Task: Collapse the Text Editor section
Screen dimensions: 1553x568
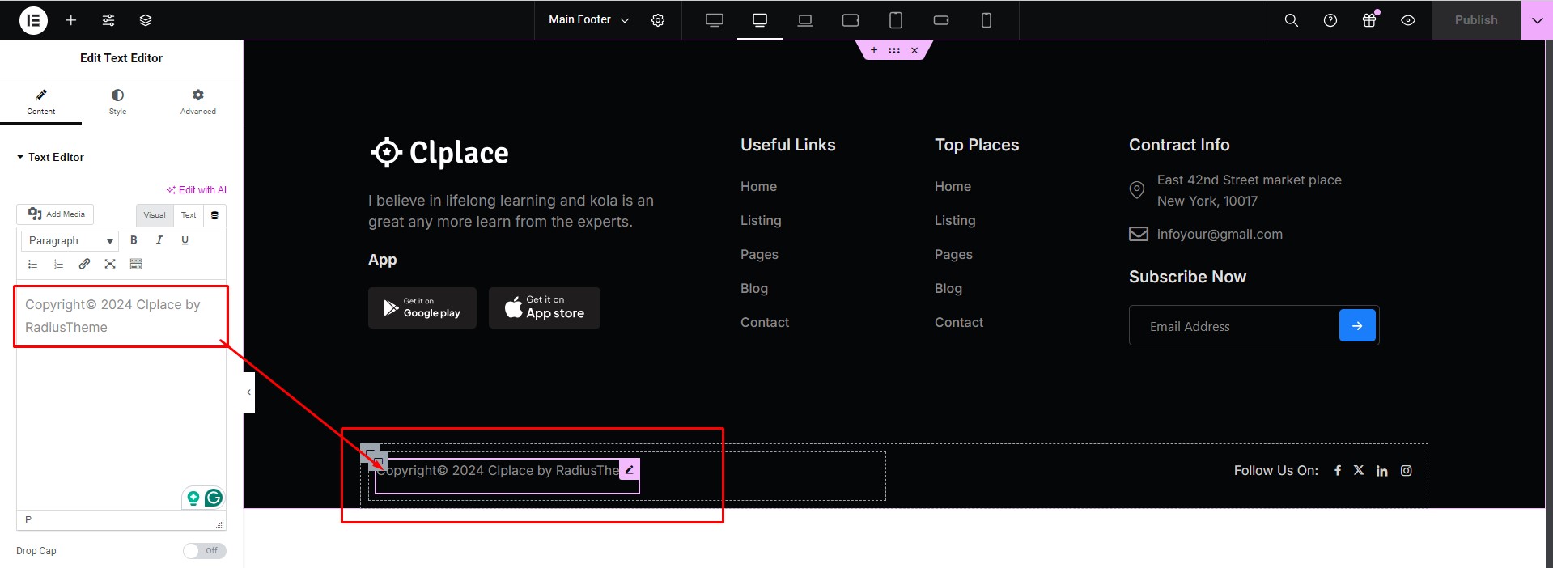Action: (50, 157)
